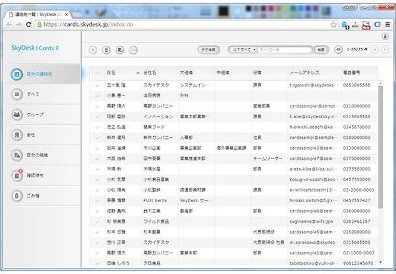
Task: Go to next page arrow in pager
Action: [385, 50]
